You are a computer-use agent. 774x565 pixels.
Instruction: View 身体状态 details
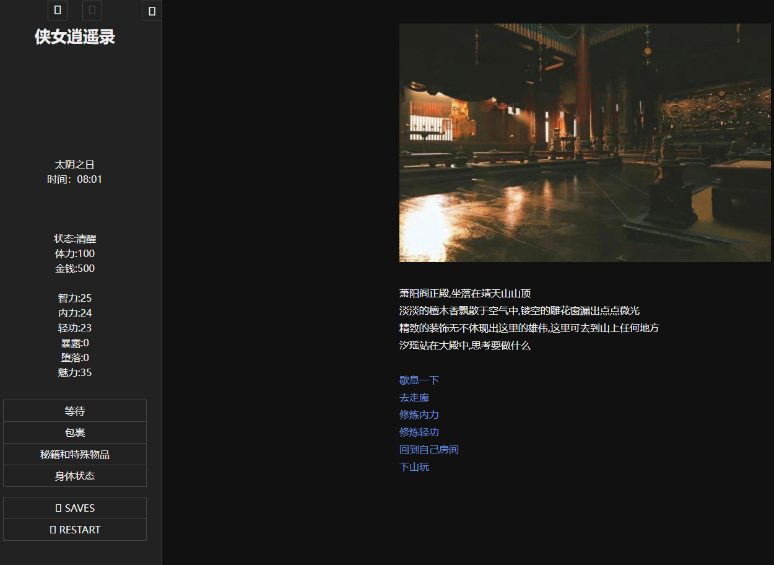pos(75,476)
